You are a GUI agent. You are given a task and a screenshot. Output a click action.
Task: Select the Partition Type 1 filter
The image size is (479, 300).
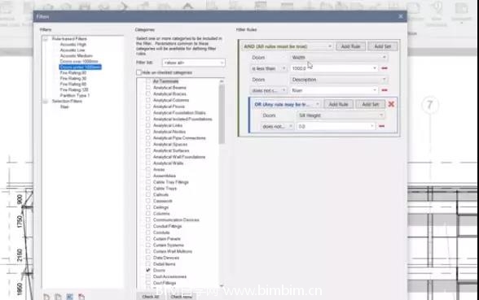point(75,95)
